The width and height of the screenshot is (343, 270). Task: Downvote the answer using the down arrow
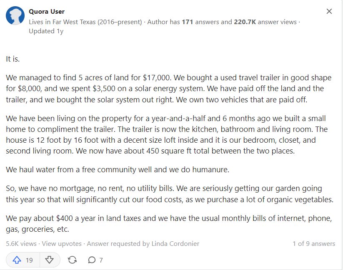[x=50, y=260]
